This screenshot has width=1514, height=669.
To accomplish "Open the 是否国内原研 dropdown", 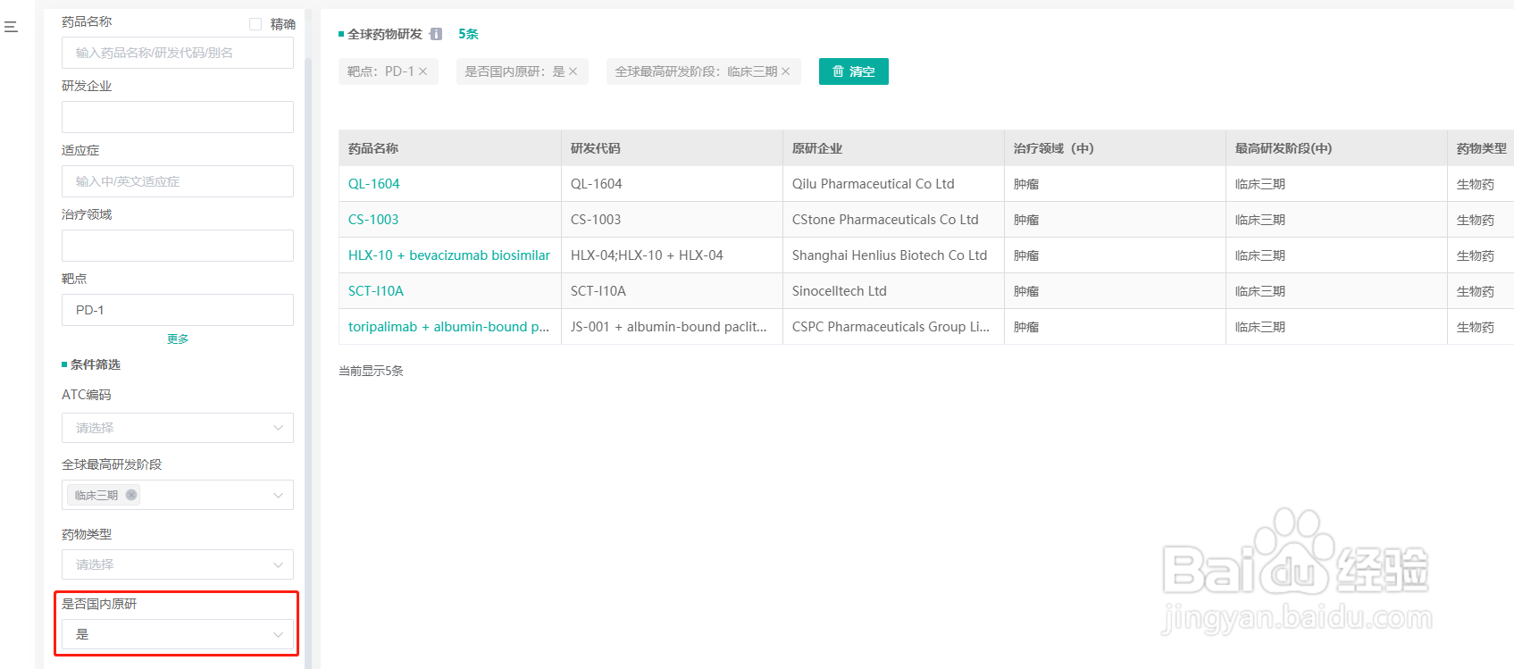I will pyautogui.click(x=178, y=634).
